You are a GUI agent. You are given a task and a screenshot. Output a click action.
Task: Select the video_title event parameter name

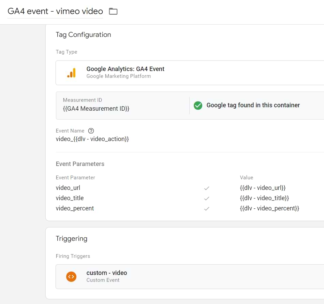(x=70, y=198)
